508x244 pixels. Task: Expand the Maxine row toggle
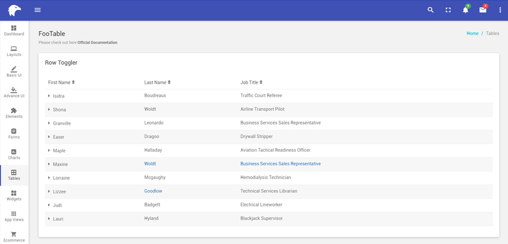(49, 164)
